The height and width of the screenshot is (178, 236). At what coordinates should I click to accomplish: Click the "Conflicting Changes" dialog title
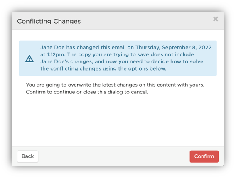coord(49,21)
